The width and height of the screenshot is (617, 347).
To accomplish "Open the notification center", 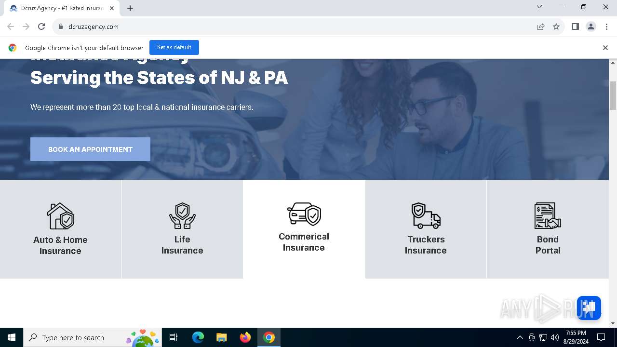I will coord(601,337).
